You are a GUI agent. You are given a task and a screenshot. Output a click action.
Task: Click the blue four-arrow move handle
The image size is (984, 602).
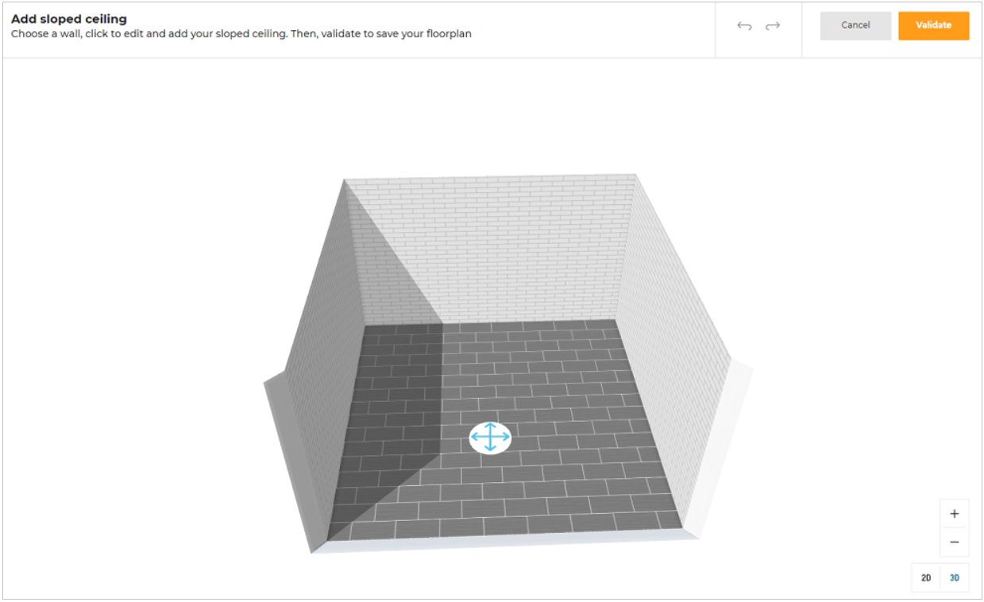(490, 438)
